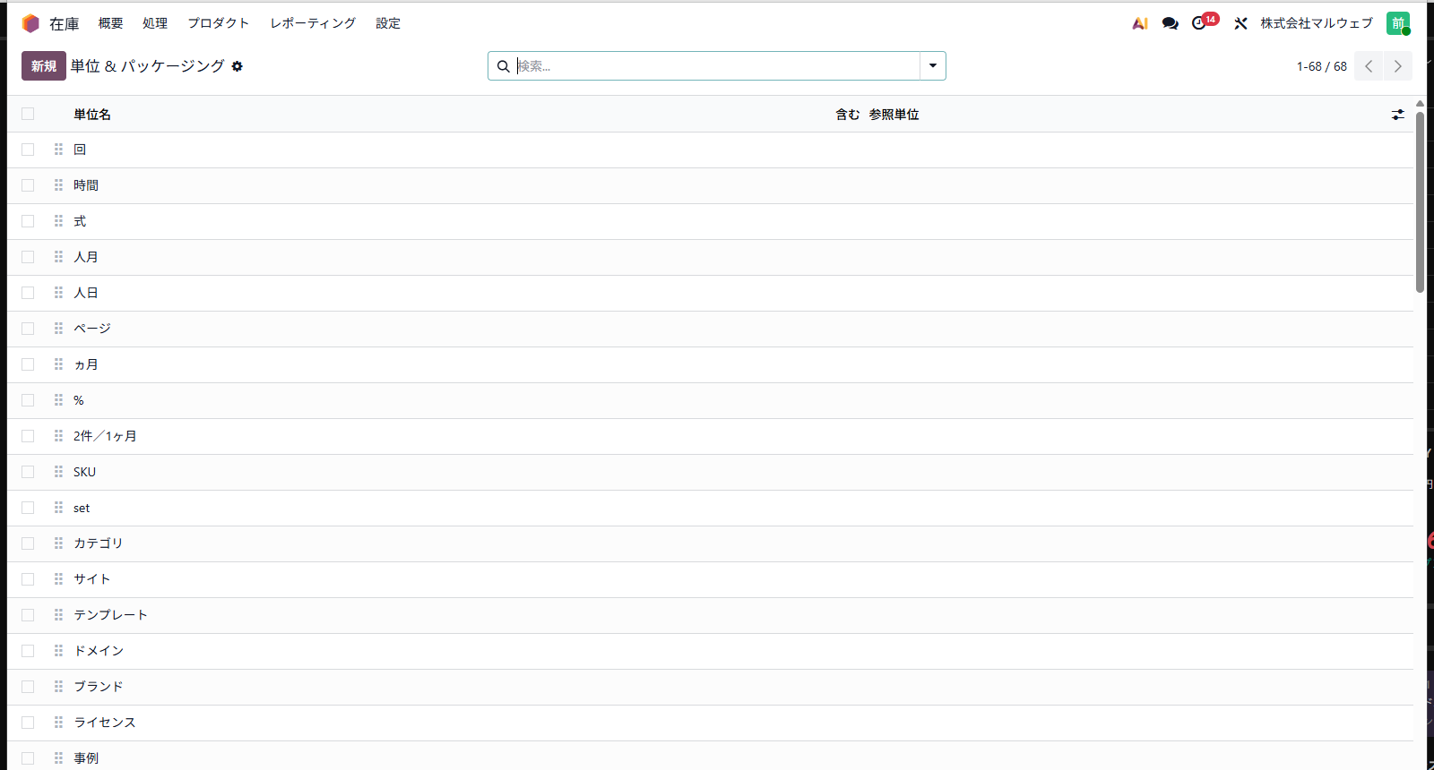The height and width of the screenshot is (770, 1434).
Task: Click the vertical scrollbar of the list
Action: (x=1420, y=202)
